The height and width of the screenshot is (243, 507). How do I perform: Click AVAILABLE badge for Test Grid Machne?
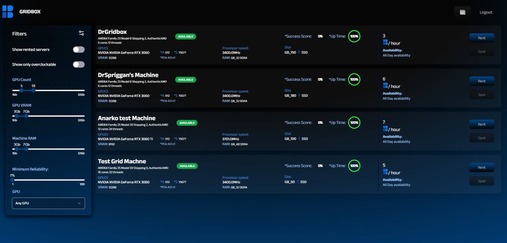(x=187, y=166)
